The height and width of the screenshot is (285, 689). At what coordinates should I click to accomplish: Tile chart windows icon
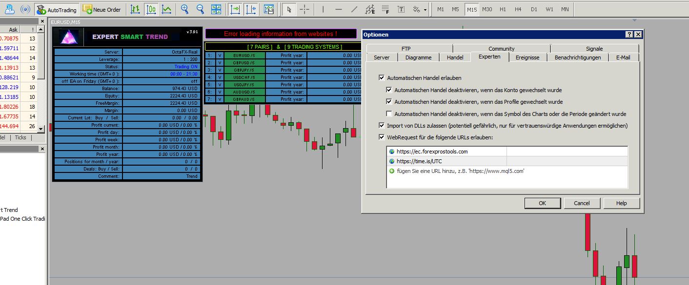coord(216,9)
